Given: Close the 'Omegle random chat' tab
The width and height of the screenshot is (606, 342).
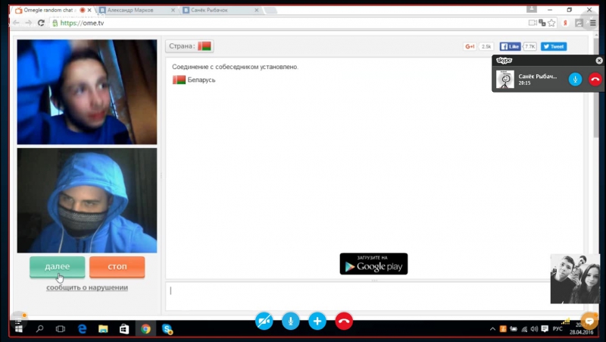Looking at the screenshot, I should [x=89, y=10].
